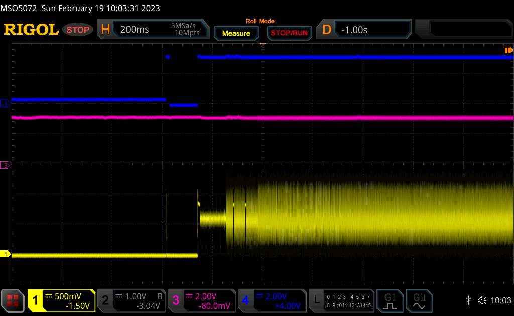Toggle channel 1 yellow button
The height and width of the screenshot is (316, 514).
[x=35, y=300]
